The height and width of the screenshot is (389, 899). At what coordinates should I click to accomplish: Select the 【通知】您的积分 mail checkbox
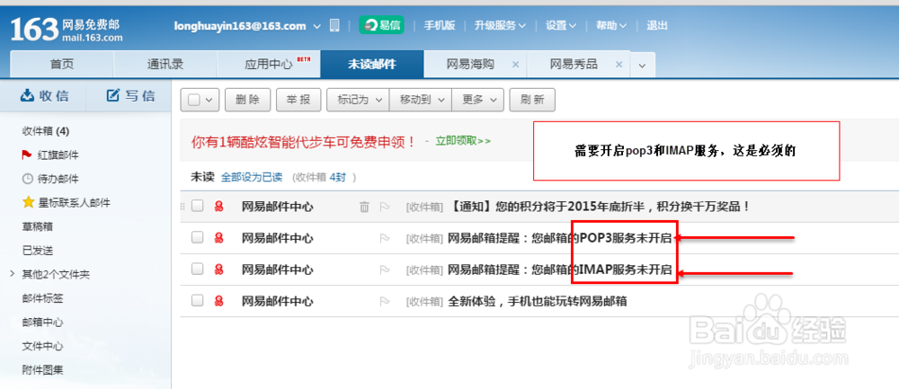pos(197,207)
